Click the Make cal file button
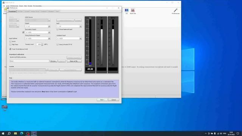The image size is (242, 136). (74, 61)
